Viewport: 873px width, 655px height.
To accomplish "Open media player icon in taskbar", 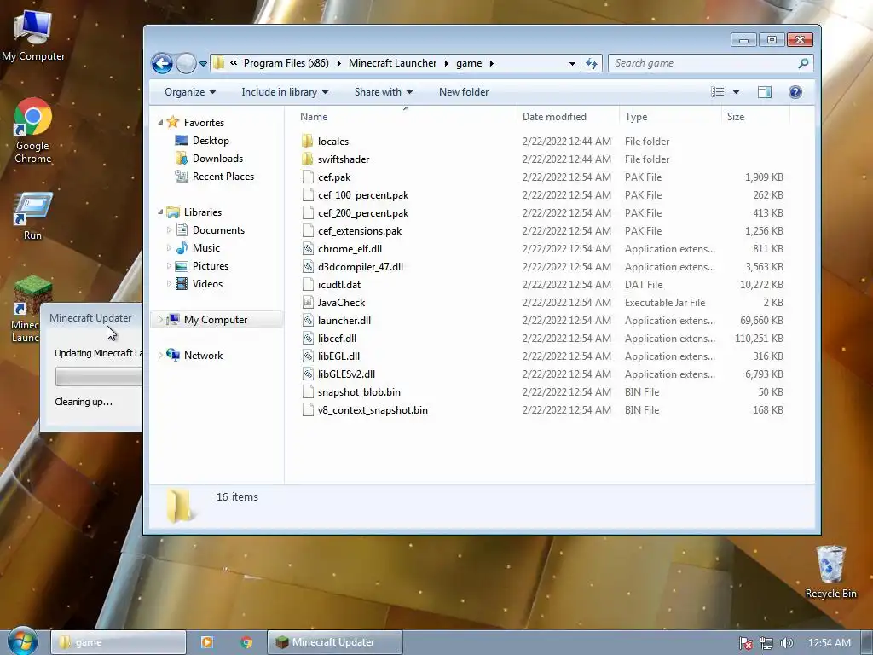I will tap(207, 642).
